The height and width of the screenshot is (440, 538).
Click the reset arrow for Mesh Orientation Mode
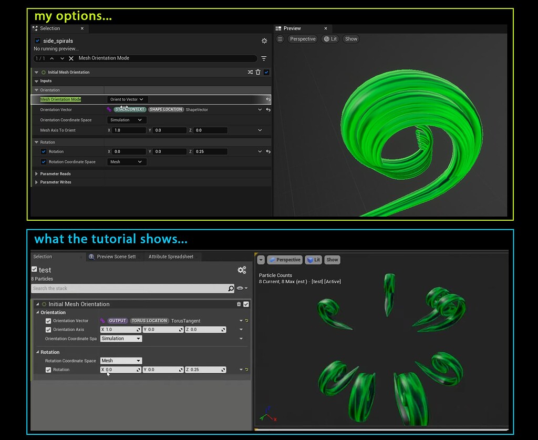(x=267, y=99)
